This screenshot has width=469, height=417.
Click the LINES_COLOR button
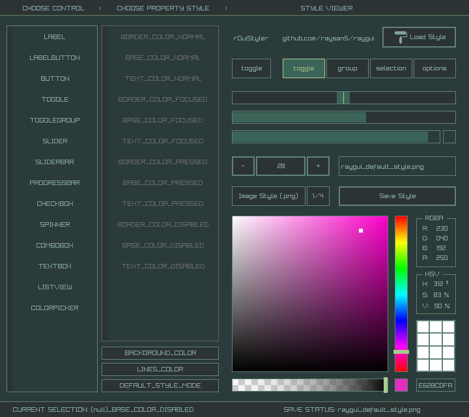click(x=160, y=369)
